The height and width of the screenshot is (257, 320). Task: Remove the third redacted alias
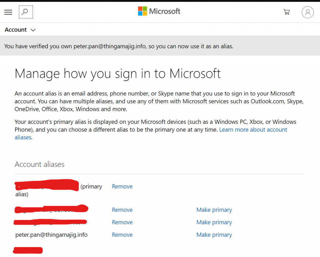tap(122, 222)
